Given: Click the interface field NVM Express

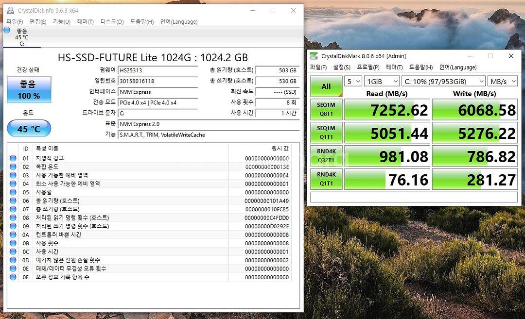Looking at the screenshot, I should tap(157, 92).
